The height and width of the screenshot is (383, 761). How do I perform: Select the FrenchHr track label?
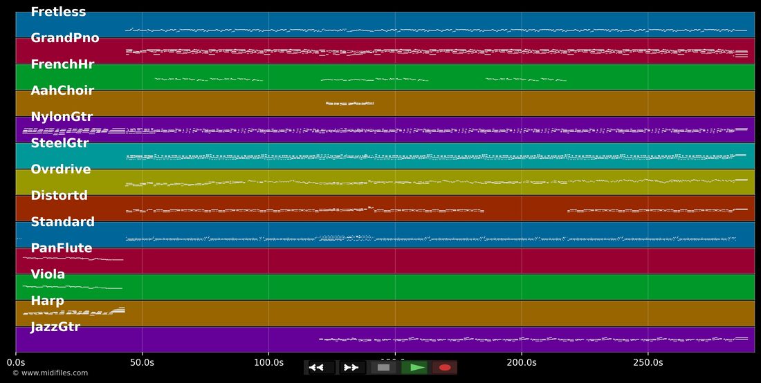62,64
